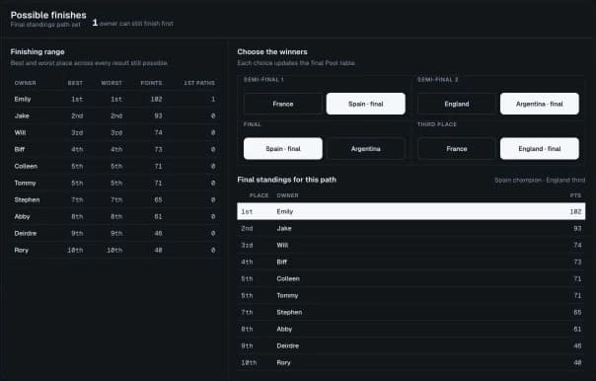Image resolution: width=596 pixels, height=381 pixels.
Task: Click Colleen in Final standings list
Action: tap(411, 278)
